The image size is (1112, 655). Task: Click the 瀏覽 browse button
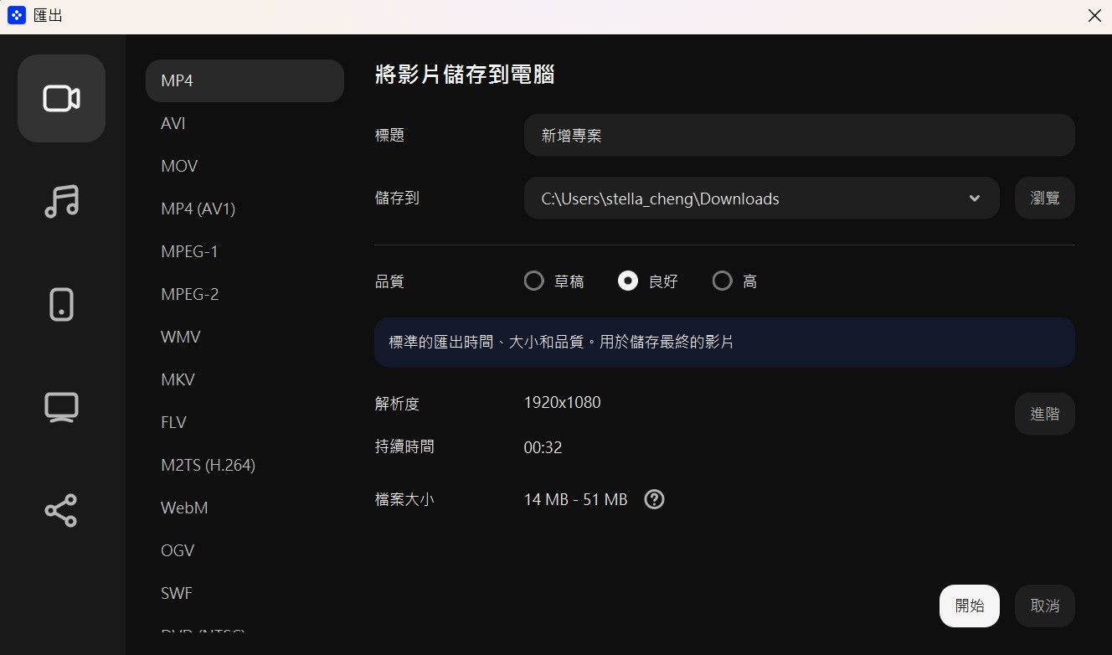tap(1044, 198)
